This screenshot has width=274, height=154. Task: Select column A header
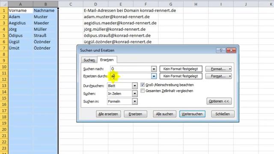tap(21, 4)
